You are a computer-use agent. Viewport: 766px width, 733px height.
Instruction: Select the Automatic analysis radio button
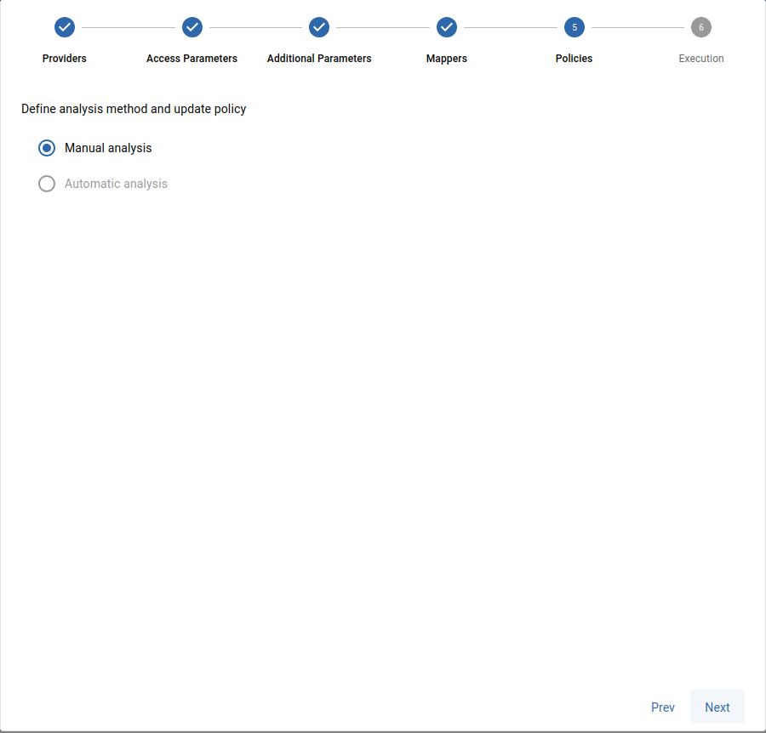(47, 184)
